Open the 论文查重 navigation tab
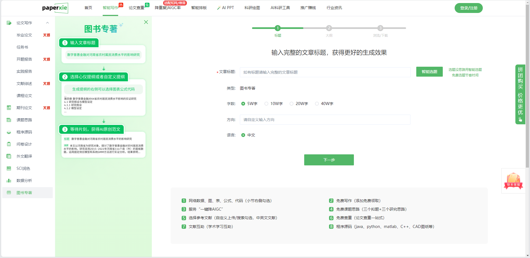The width and height of the screenshot is (530, 258). click(136, 8)
